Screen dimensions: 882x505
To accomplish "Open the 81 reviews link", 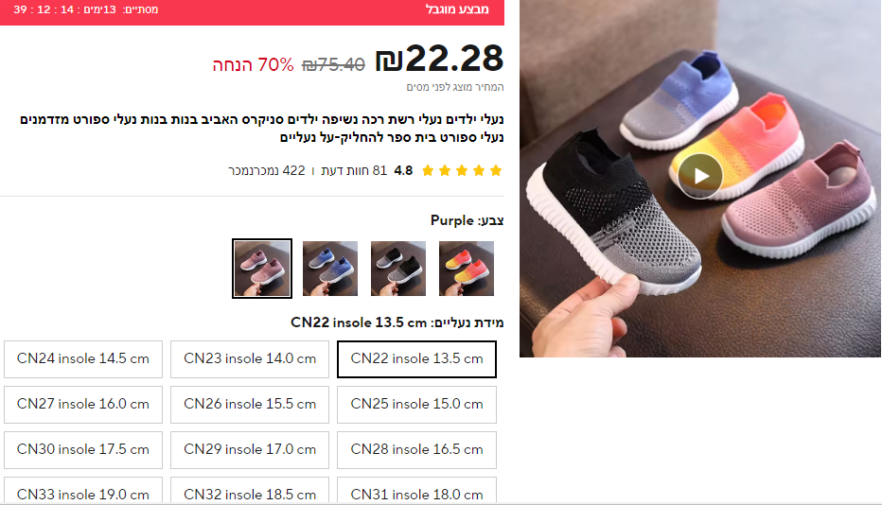I will [354, 170].
